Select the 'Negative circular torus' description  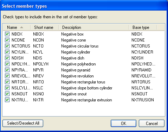coord(80,46)
